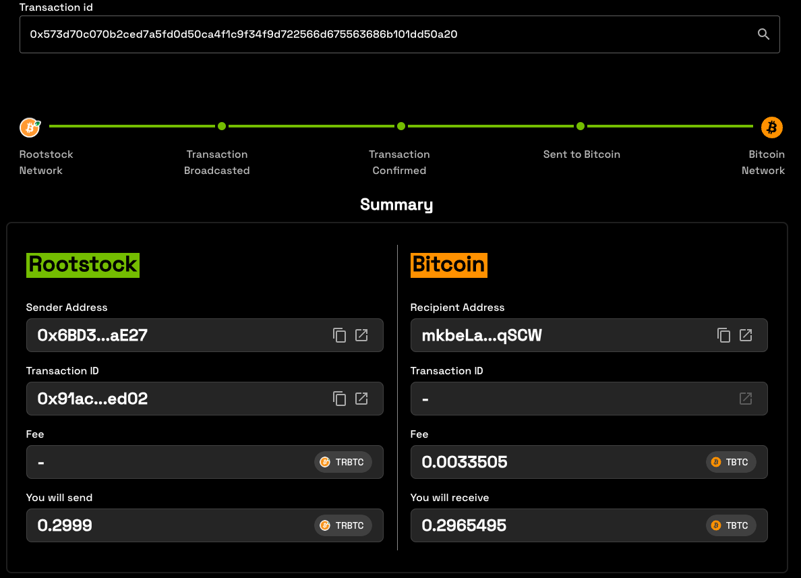Open recipient address in Bitcoin explorer

(746, 335)
